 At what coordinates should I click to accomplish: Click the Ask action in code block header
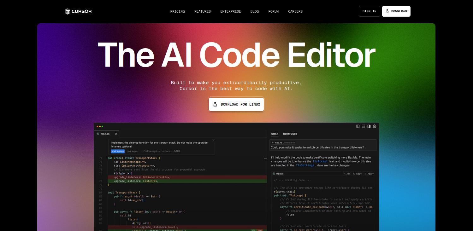347,174
